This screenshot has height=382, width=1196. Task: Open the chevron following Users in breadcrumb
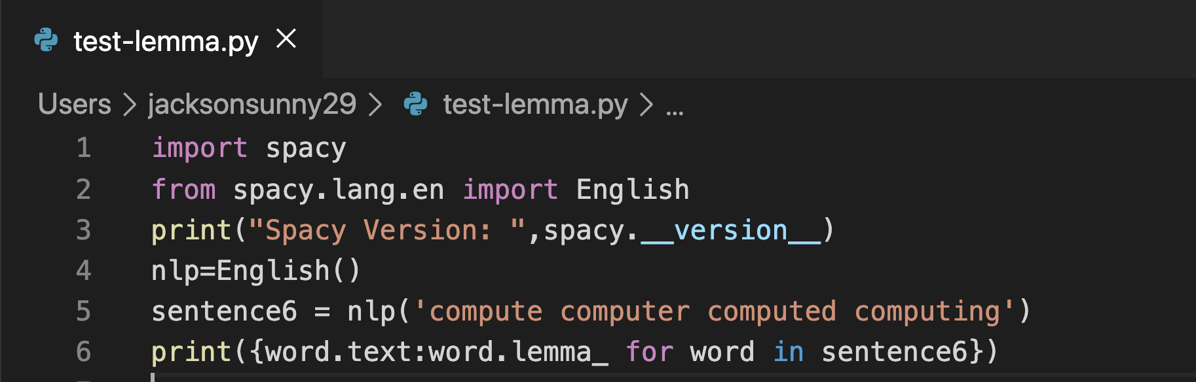130,104
